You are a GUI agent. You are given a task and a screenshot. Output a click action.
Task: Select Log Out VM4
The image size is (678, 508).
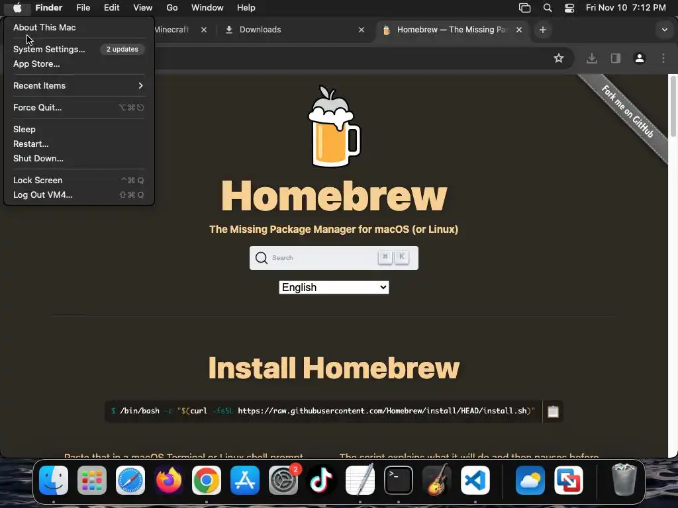(x=79, y=195)
